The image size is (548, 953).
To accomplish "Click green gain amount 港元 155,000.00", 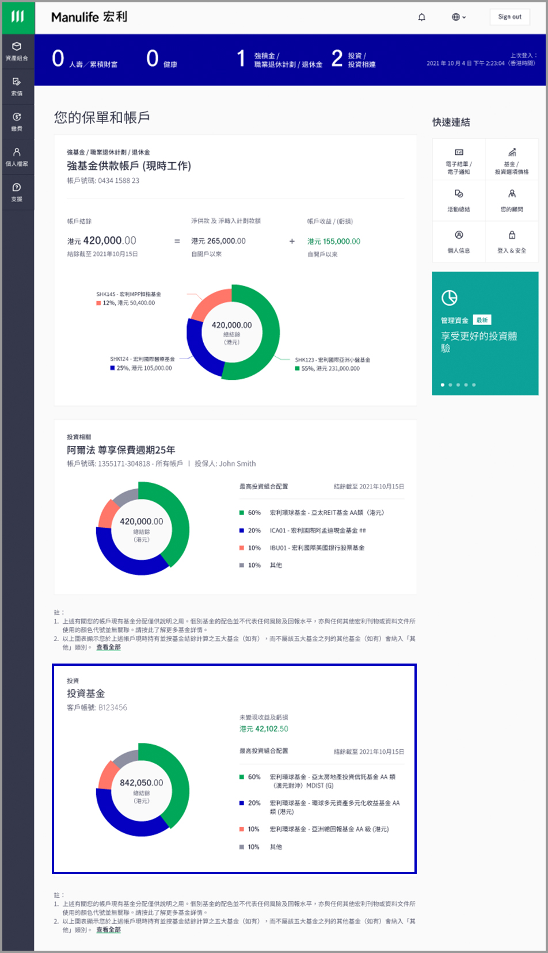I will (x=334, y=242).
